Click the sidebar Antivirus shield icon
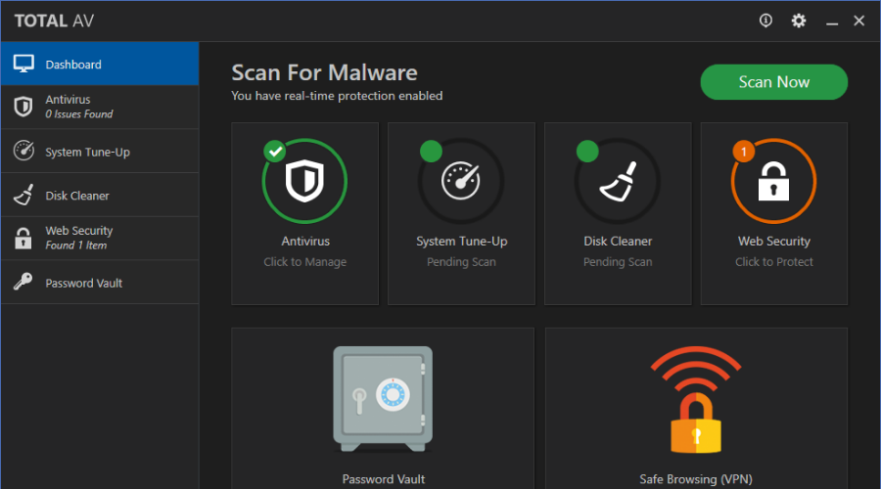 coord(23,106)
